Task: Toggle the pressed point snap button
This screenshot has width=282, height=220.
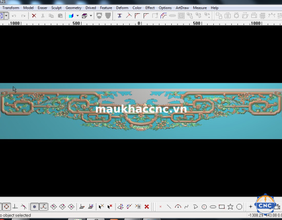Action: (34, 207)
